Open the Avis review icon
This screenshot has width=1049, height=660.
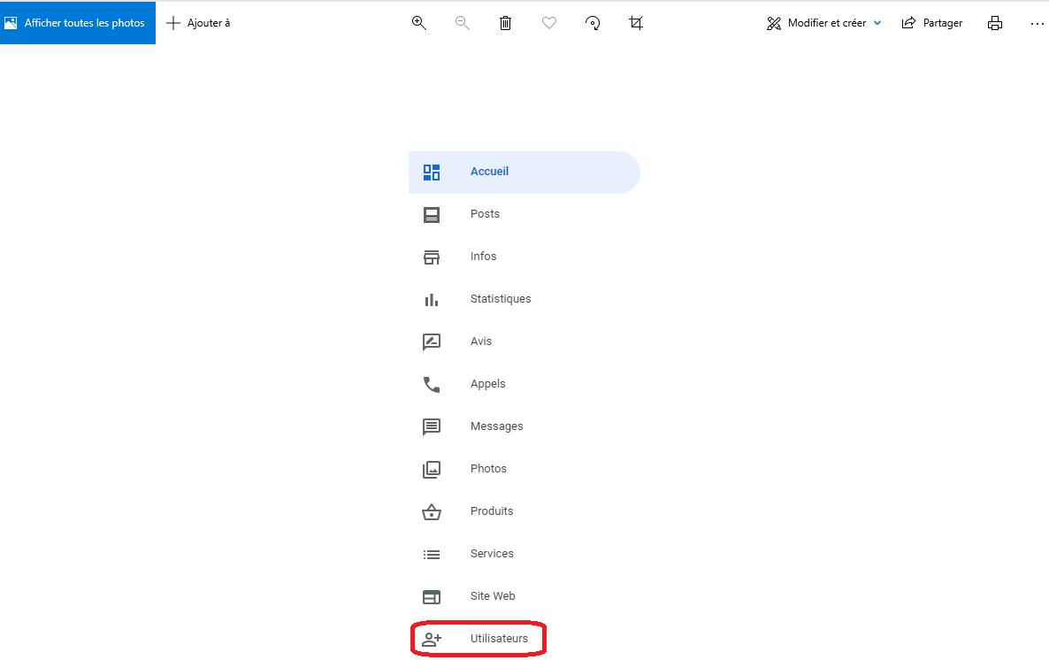432,342
